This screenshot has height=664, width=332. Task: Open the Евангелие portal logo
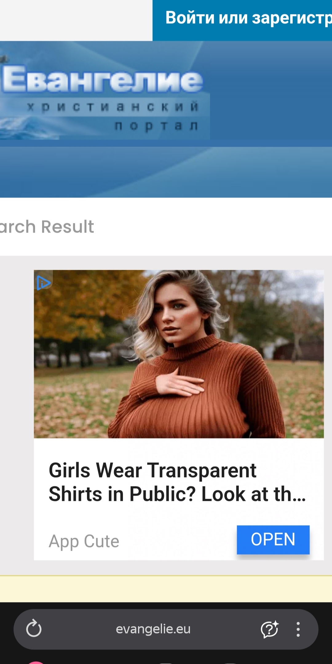[x=103, y=79]
